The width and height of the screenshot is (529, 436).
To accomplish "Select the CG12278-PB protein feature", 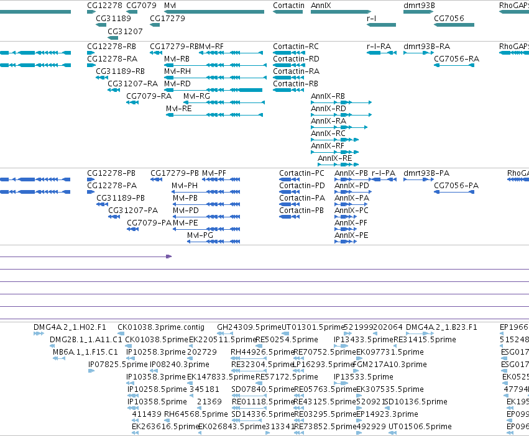I will click(91, 179).
